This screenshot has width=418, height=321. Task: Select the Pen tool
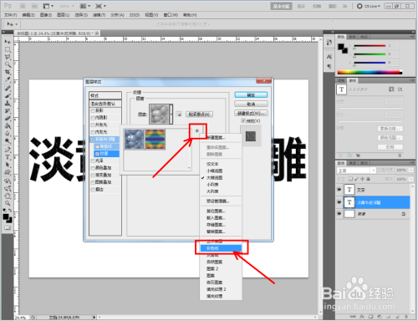pos(8,150)
